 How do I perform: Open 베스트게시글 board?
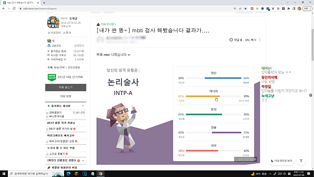click(57, 116)
